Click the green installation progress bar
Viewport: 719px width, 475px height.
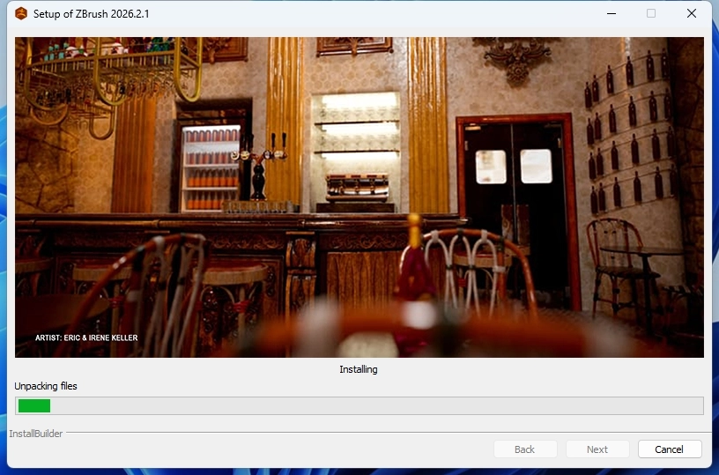359,405
